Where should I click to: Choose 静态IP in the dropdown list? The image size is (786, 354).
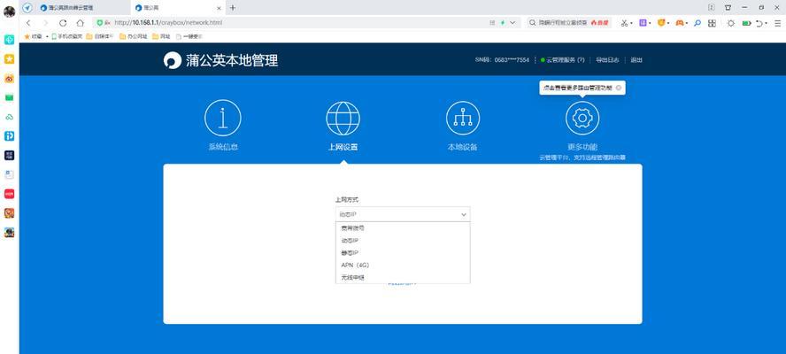pyautogui.click(x=403, y=253)
